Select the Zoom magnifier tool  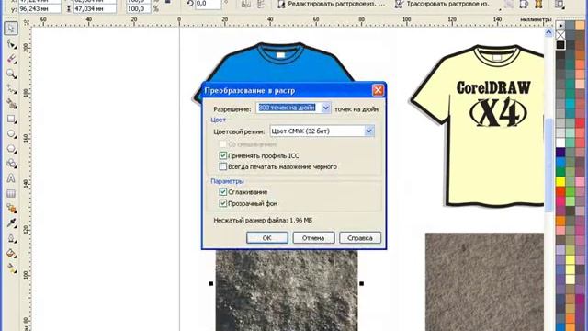coord(11,74)
